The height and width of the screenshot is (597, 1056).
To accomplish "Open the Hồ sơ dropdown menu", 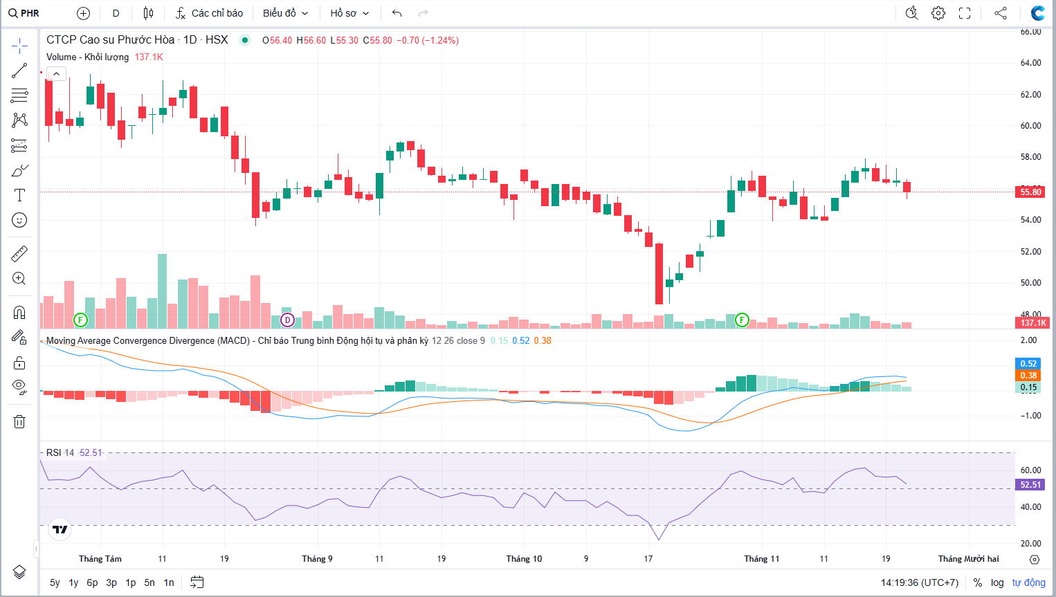I will [x=349, y=13].
